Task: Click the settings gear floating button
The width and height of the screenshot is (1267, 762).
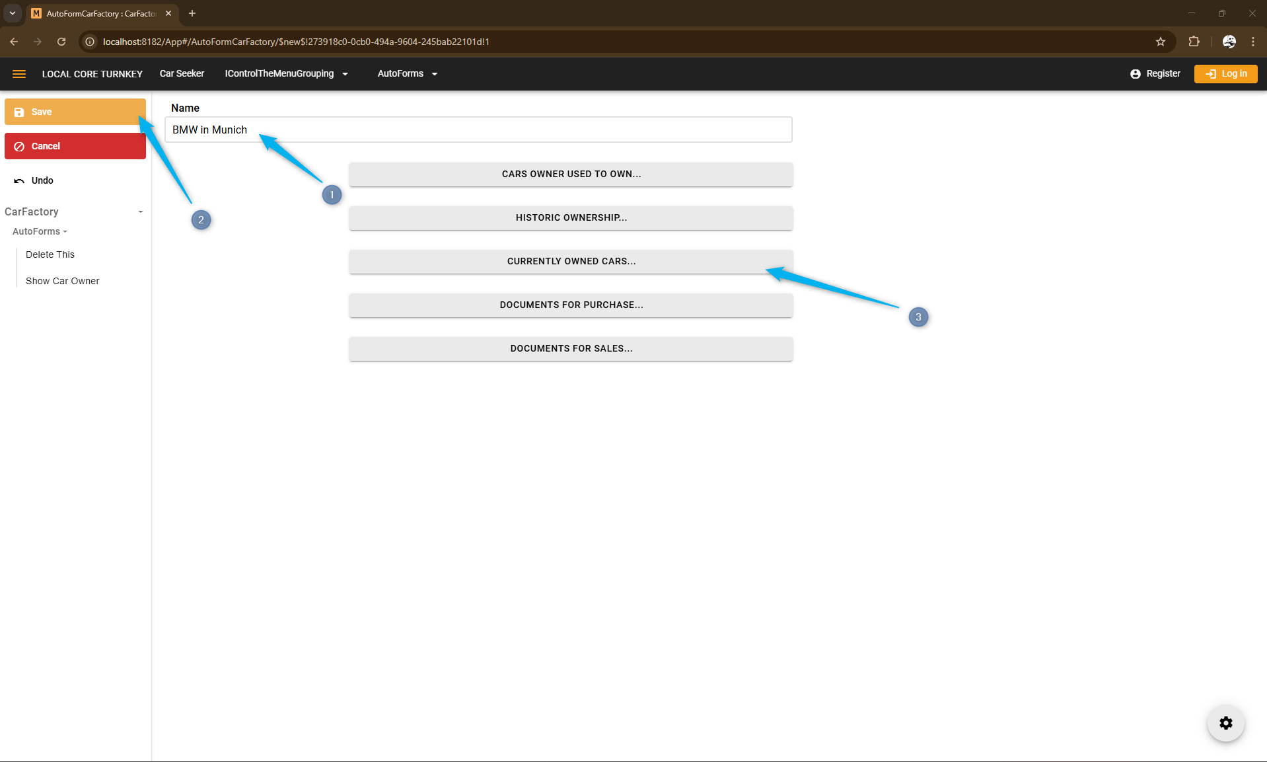Action: [x=1225, y=723]
